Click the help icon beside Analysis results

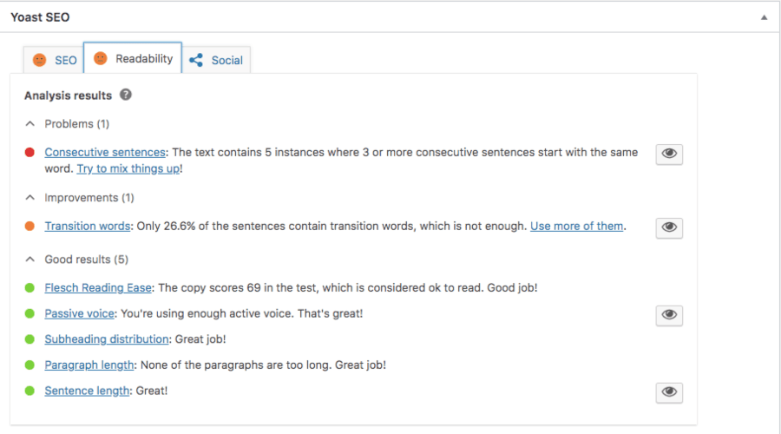(x=126, y=95)
